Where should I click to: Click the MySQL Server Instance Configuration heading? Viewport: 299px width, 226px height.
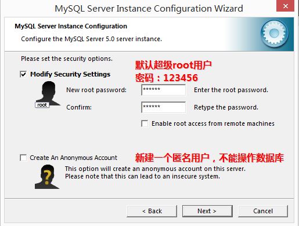tap(71, 26)
